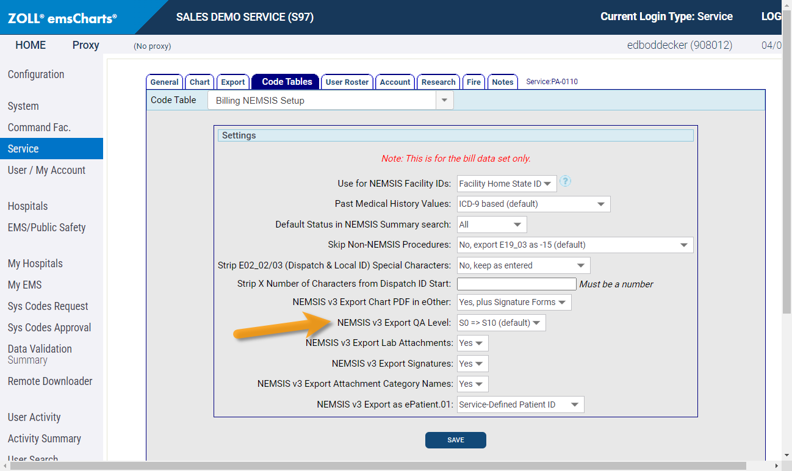Switch to the General tab
Viewport: 792px width, 471px height.
[164, 82]
